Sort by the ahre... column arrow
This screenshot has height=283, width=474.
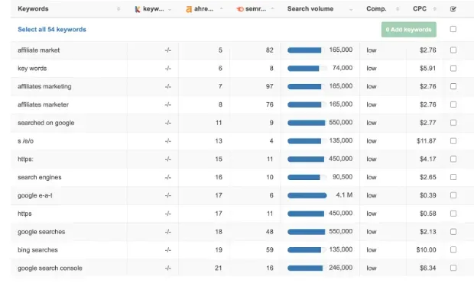(221, 8)
